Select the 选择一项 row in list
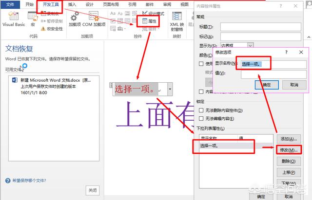Viewport: 312px width, 200px height. pyautogui.click(x=236, y=146)
